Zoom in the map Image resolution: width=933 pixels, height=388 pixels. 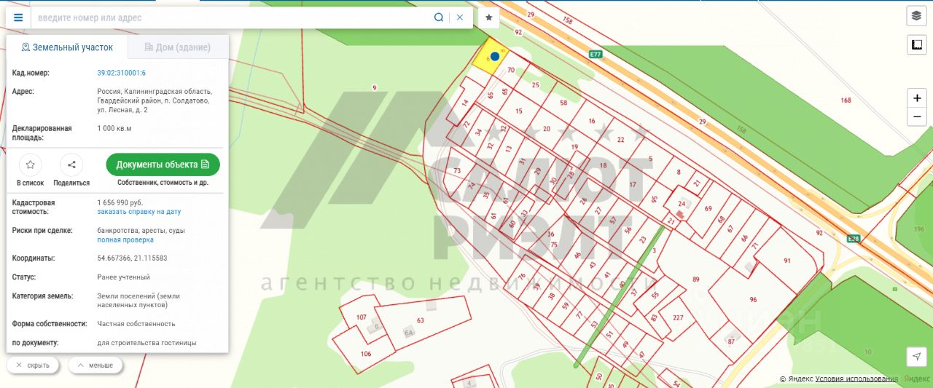click(917, 98)
